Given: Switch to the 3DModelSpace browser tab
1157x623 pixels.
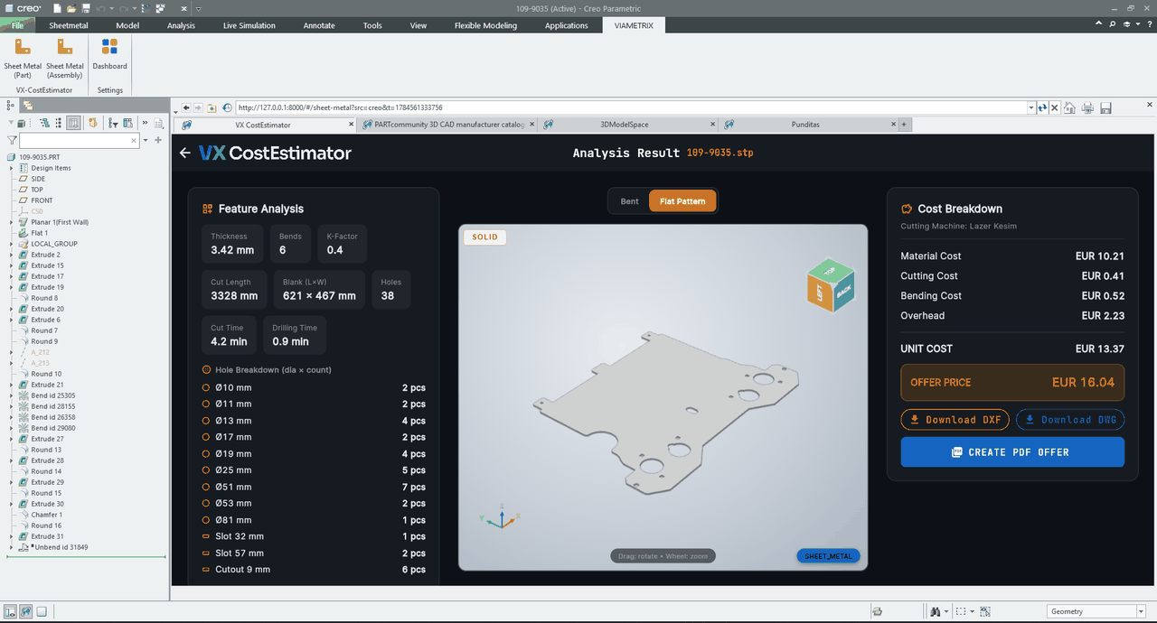Looking at the screenshot, I should (x=626, y=125).
